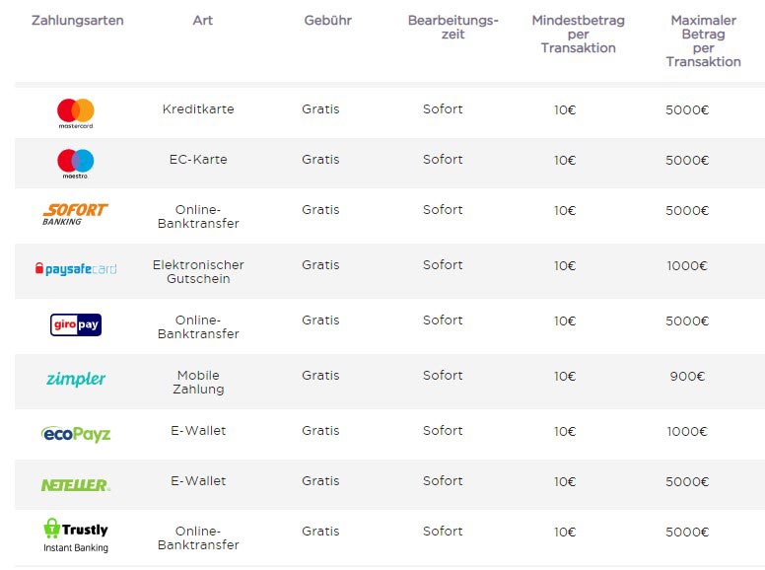This screenshot has width=765, height=570.
Task: Click Kreditkarte in the Mastercard row
Action: [198, 109]
